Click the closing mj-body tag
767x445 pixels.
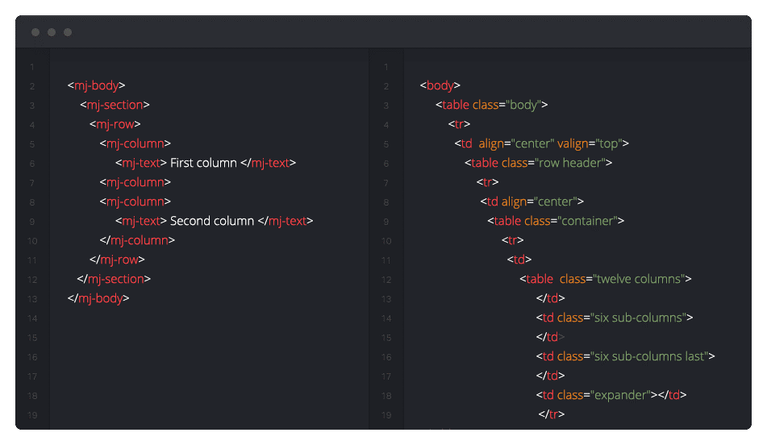(98, 298)
